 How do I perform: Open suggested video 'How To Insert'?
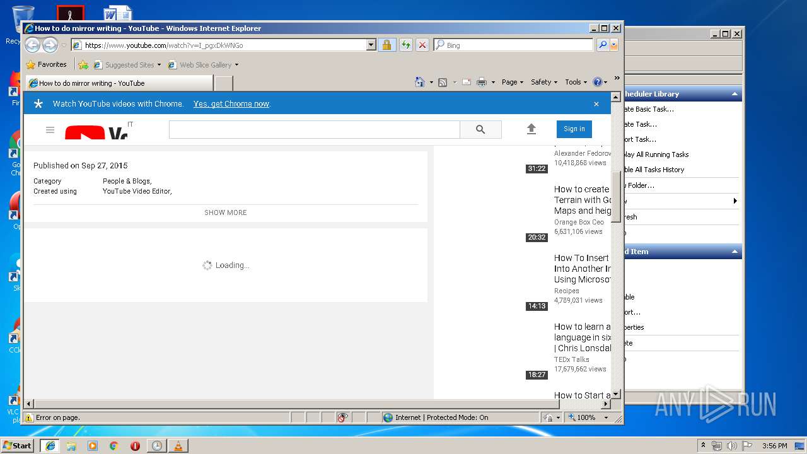pyautogui.click(x=582, y=269)
